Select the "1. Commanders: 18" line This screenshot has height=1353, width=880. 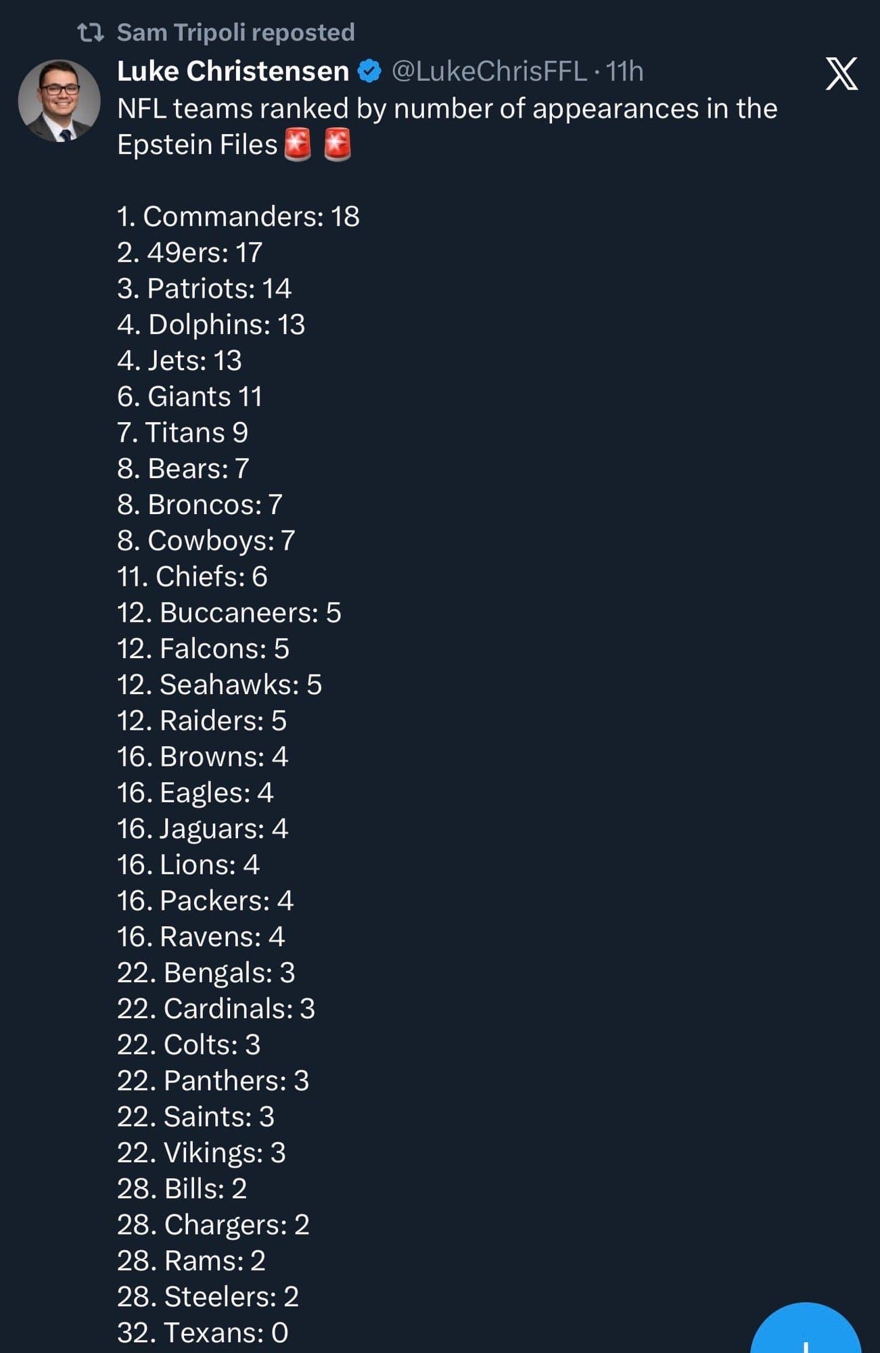coord(238,216)
